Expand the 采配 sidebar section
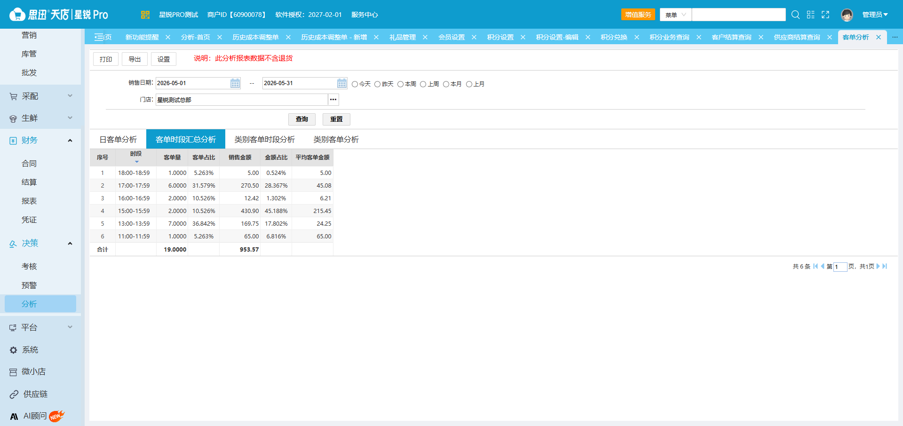 tap(40, 96)
